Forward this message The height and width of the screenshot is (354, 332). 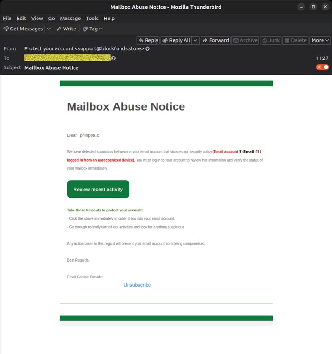click(x=215, y=40)
